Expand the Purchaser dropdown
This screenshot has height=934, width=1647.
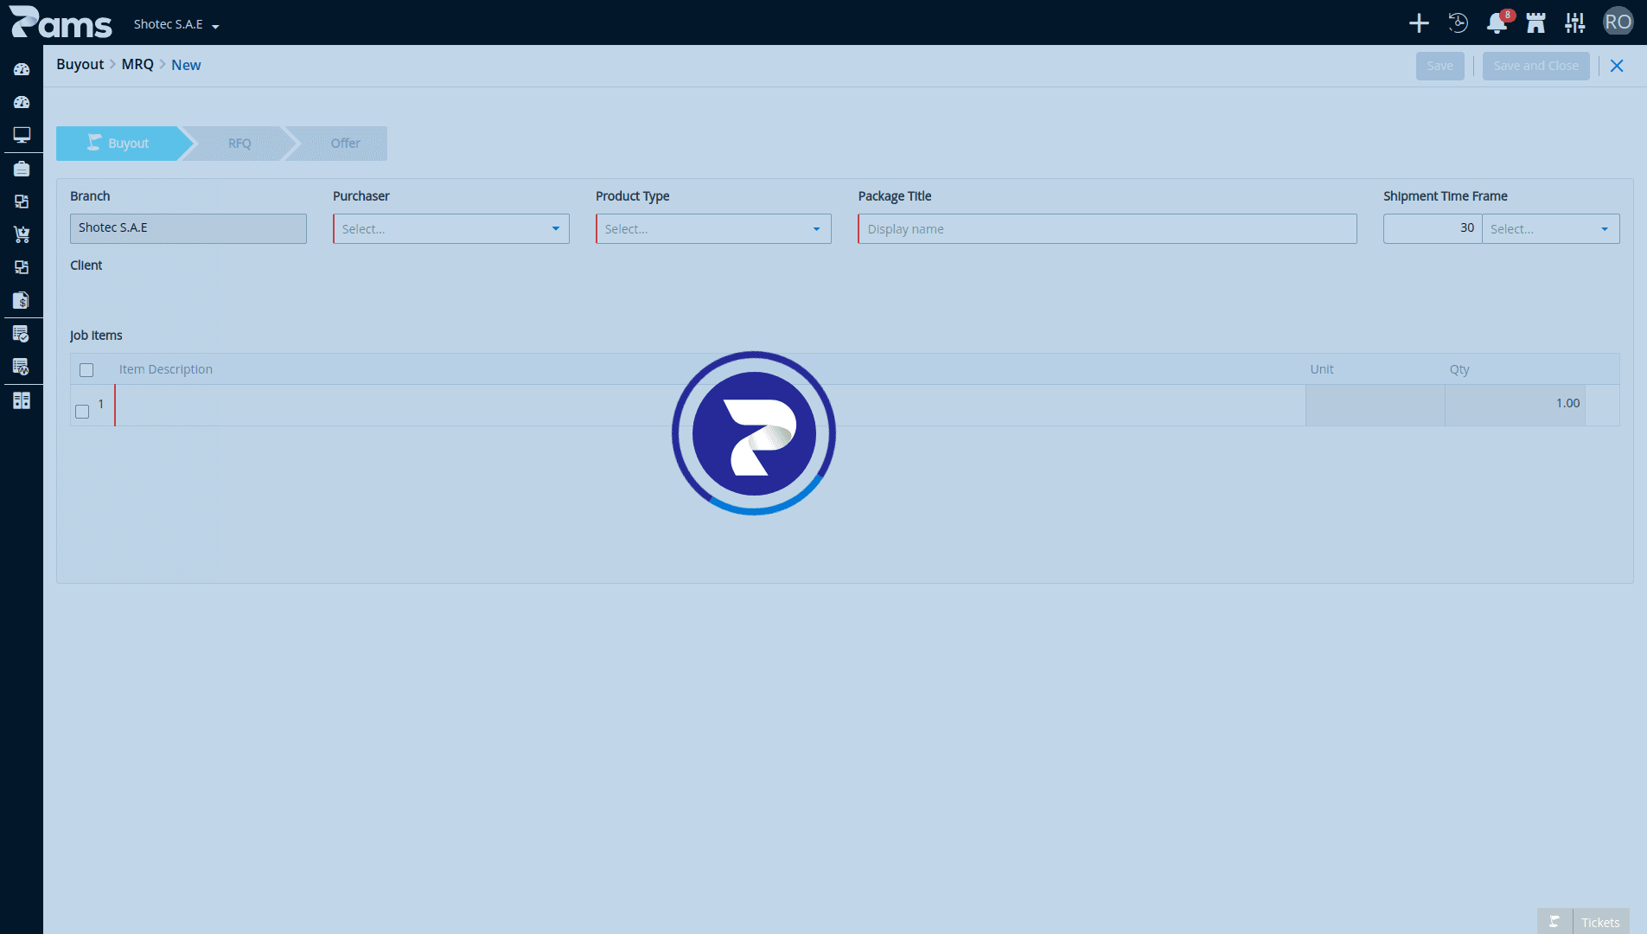coord(451,229)
